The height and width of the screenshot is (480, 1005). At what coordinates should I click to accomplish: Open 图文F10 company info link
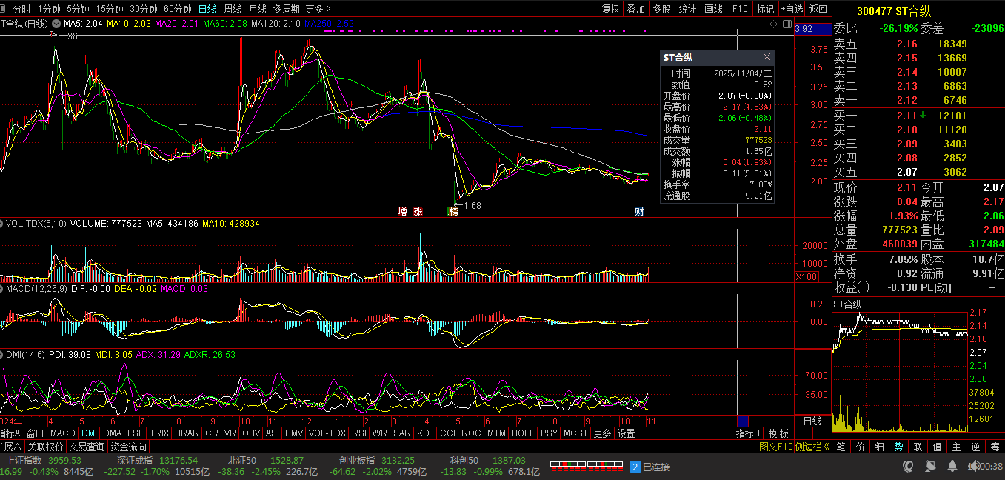coord(775,447)
